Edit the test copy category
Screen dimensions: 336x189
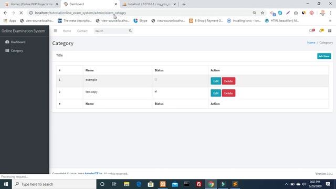point(216,93)
